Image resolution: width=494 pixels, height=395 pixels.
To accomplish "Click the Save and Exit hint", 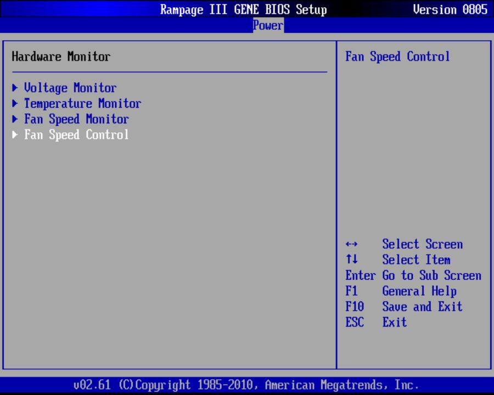I will click(423, 307).
